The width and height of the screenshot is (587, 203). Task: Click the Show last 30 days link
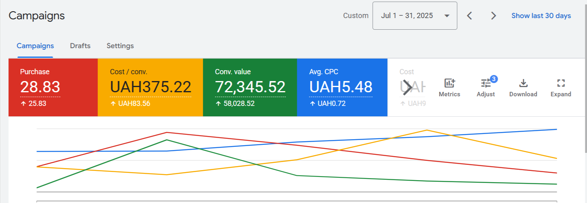(x=541, y=16)
